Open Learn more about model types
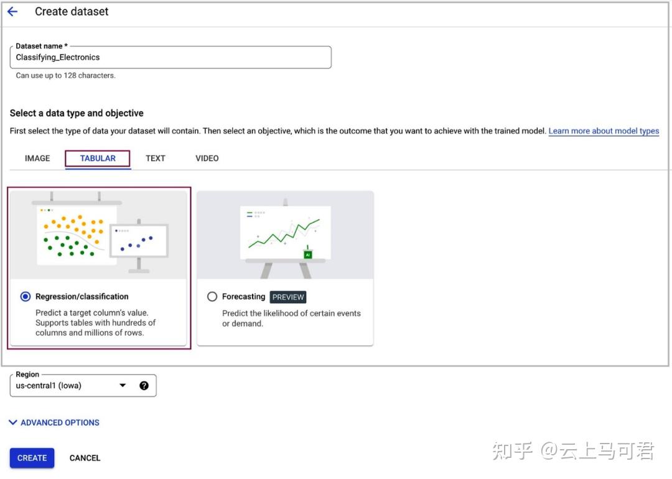This screenshot has height=479, width=672. 604,131
